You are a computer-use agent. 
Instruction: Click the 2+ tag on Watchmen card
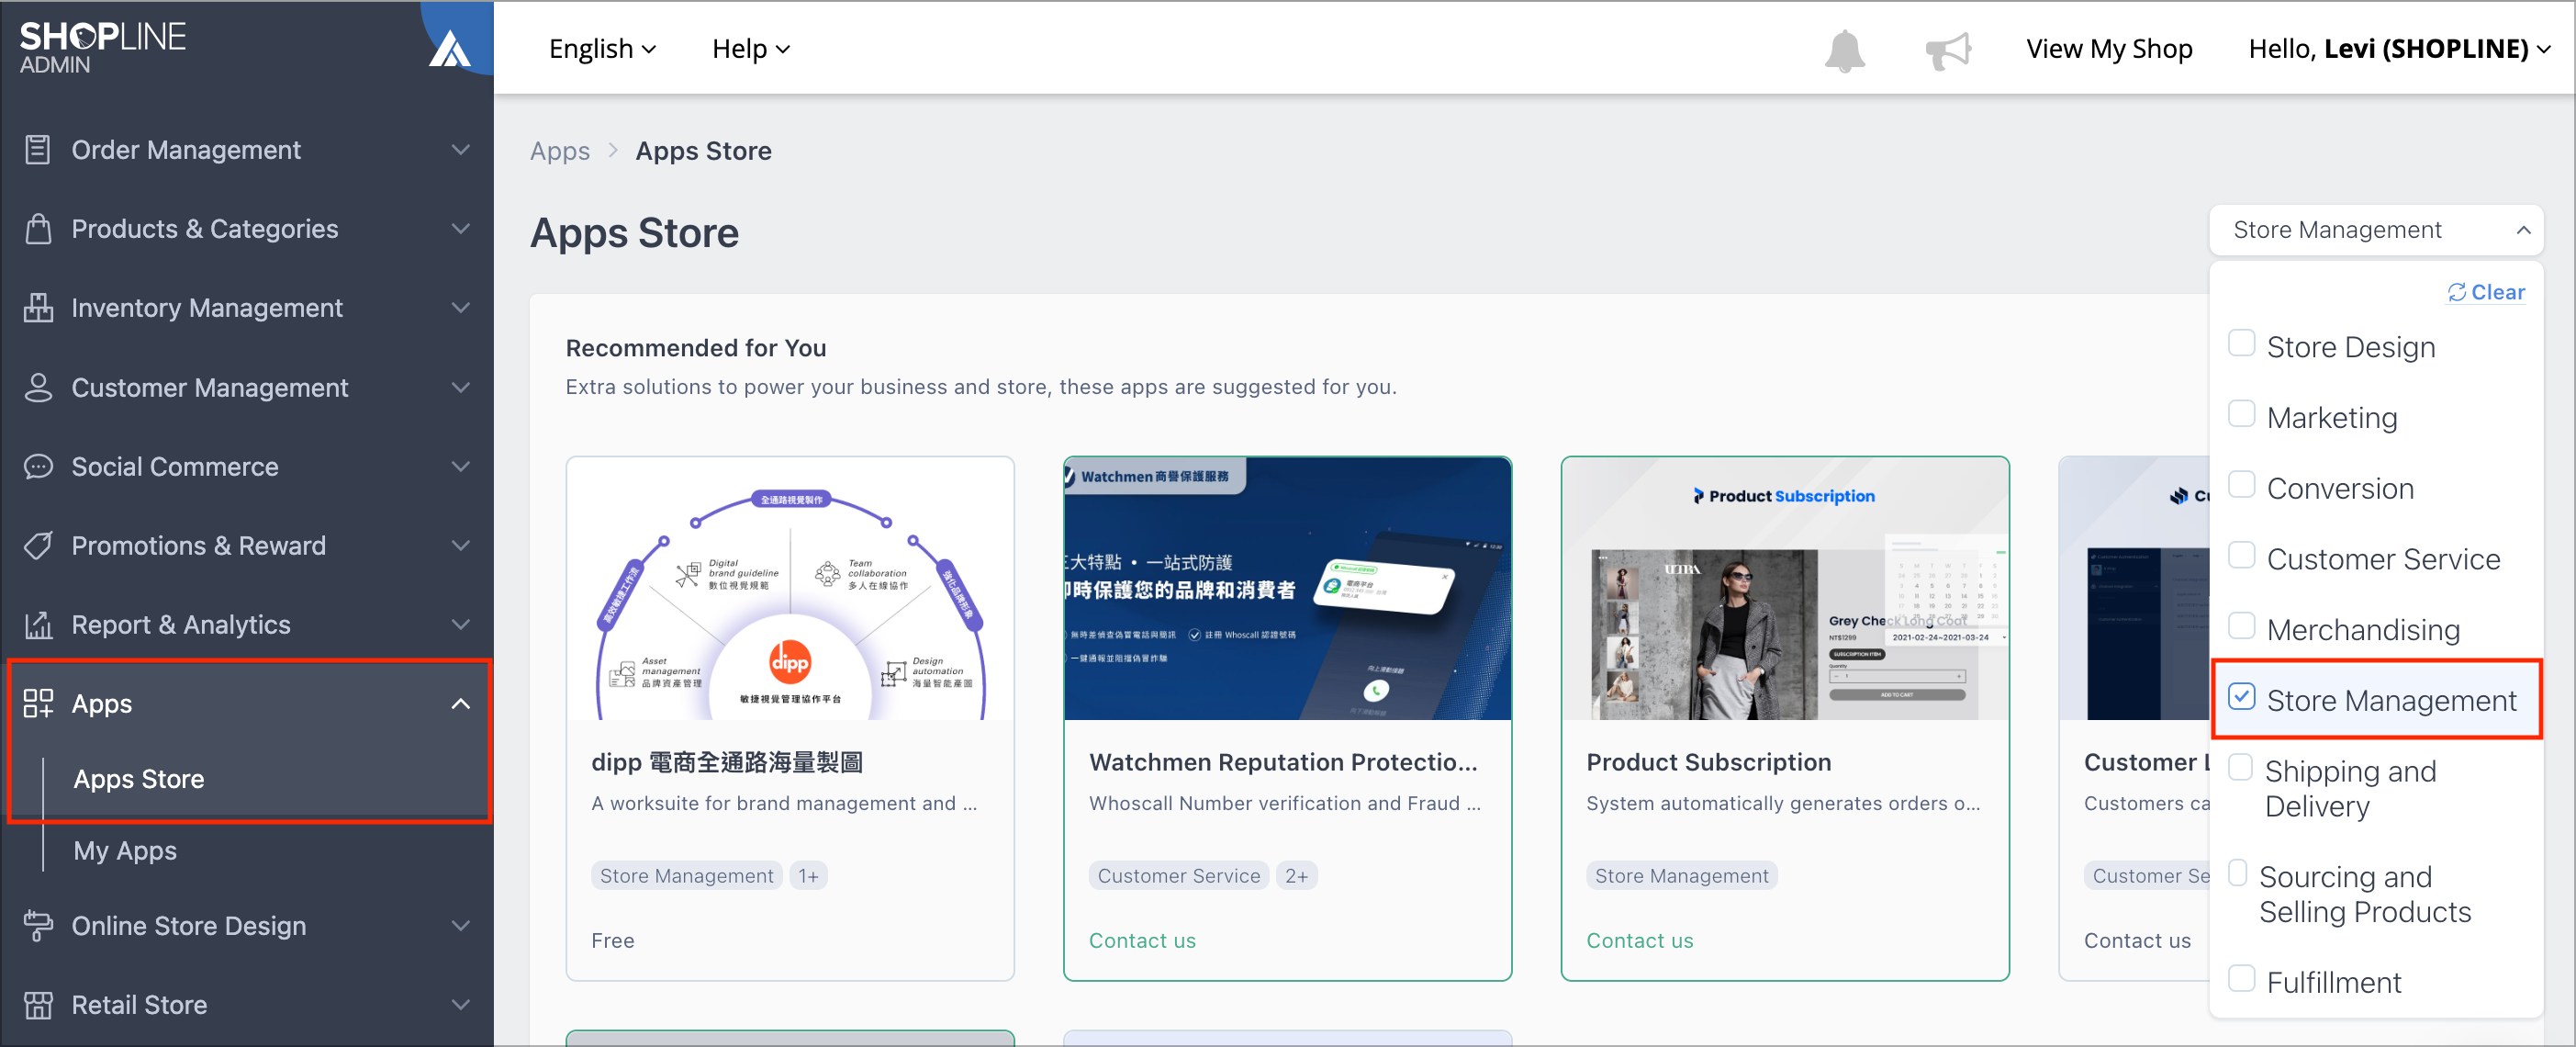[x=1296, y=876]
